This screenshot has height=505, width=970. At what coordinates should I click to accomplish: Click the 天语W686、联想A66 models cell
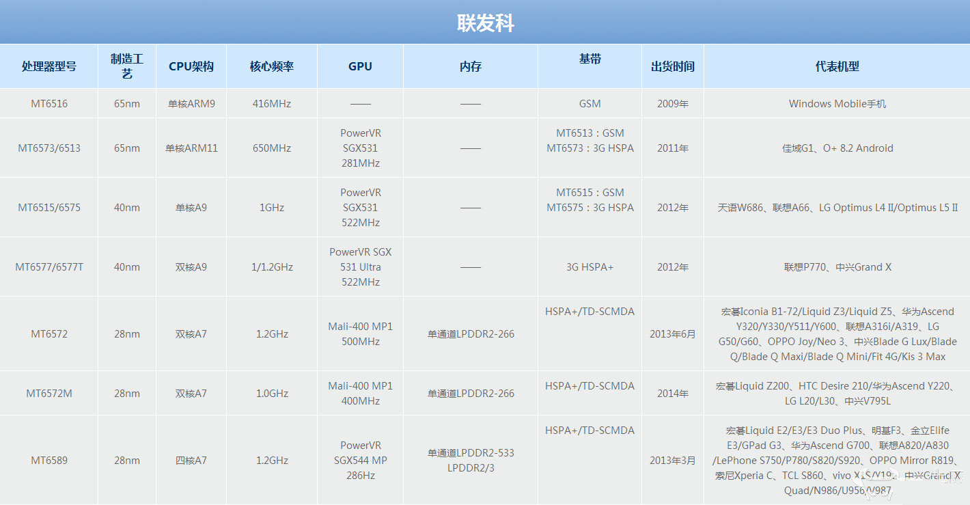coord(837,208)
